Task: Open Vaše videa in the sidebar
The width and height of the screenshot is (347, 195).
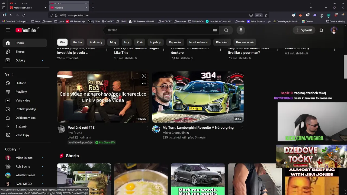Action: [25, 100]
